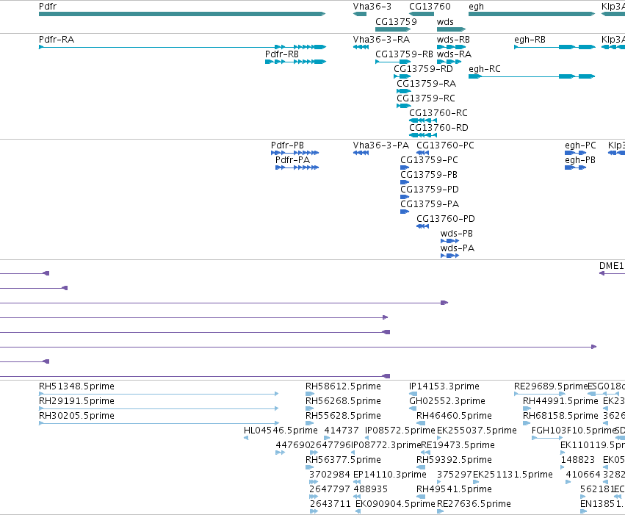
Task: Click the RH58612.5prime EST label
Action: [x=343, y=386]
